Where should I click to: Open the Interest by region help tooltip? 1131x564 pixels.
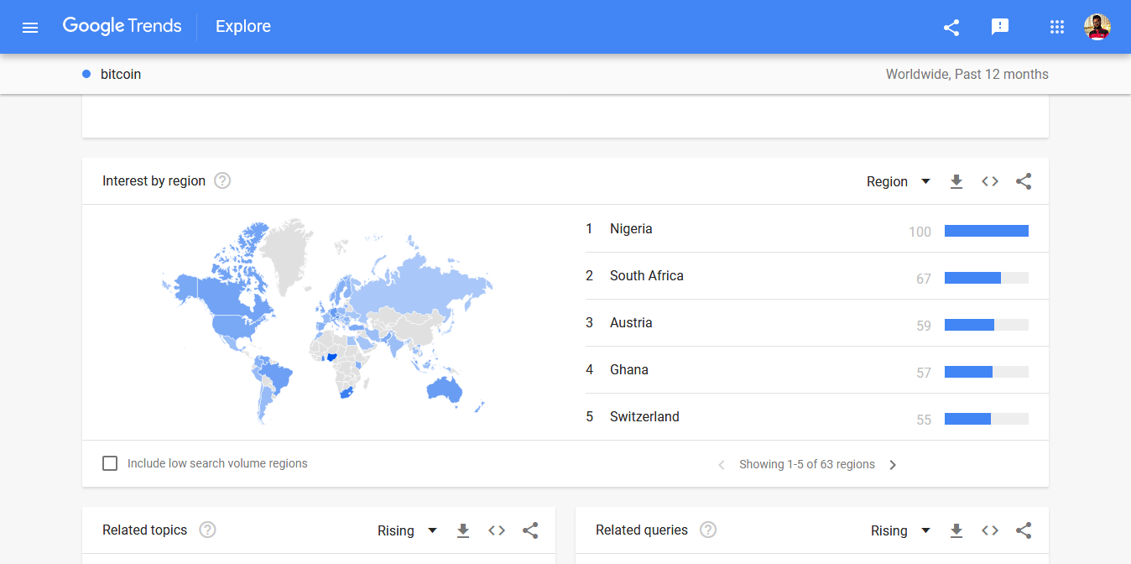pos(222,180)
